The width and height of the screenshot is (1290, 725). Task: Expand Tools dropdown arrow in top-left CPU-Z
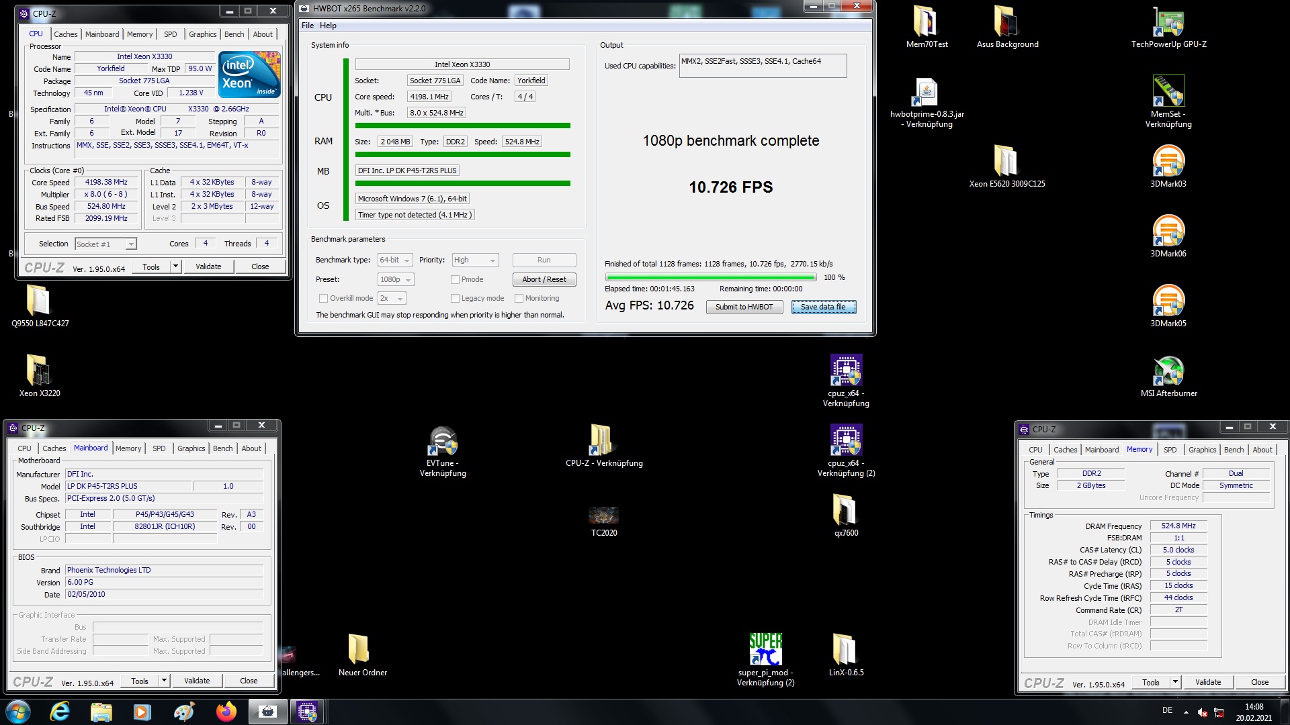175,267
